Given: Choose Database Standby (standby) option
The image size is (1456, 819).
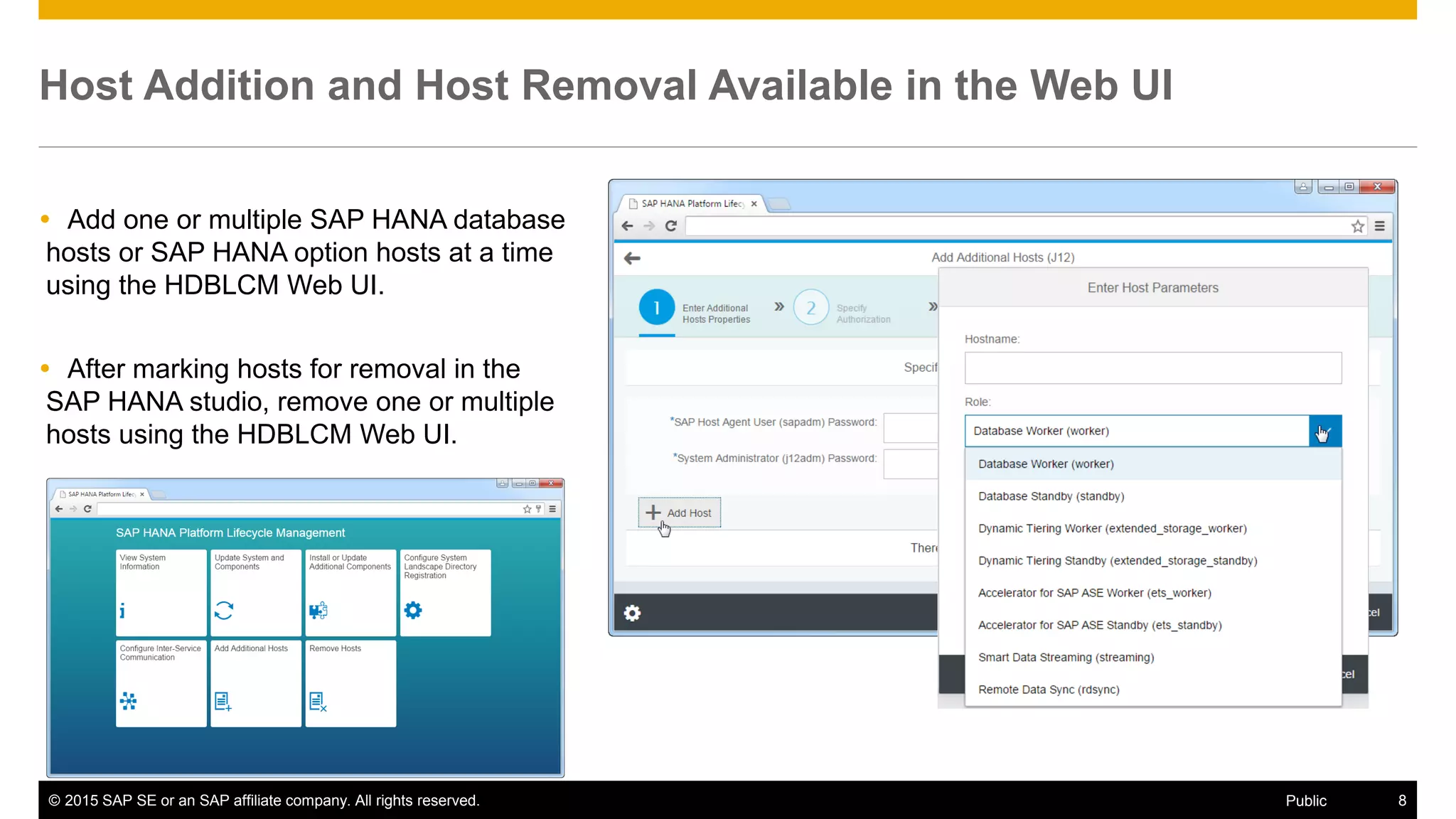Looking at the screenshot, I should 1153,496.
